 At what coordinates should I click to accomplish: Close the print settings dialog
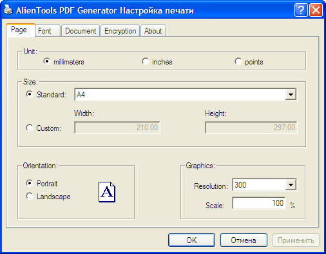click(x=316, y=10)
